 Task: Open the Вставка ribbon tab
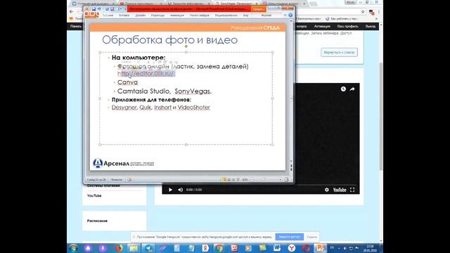tap(124, 15)
